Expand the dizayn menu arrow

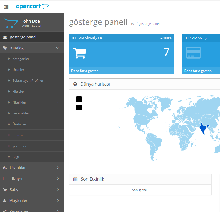coord(58,179)
